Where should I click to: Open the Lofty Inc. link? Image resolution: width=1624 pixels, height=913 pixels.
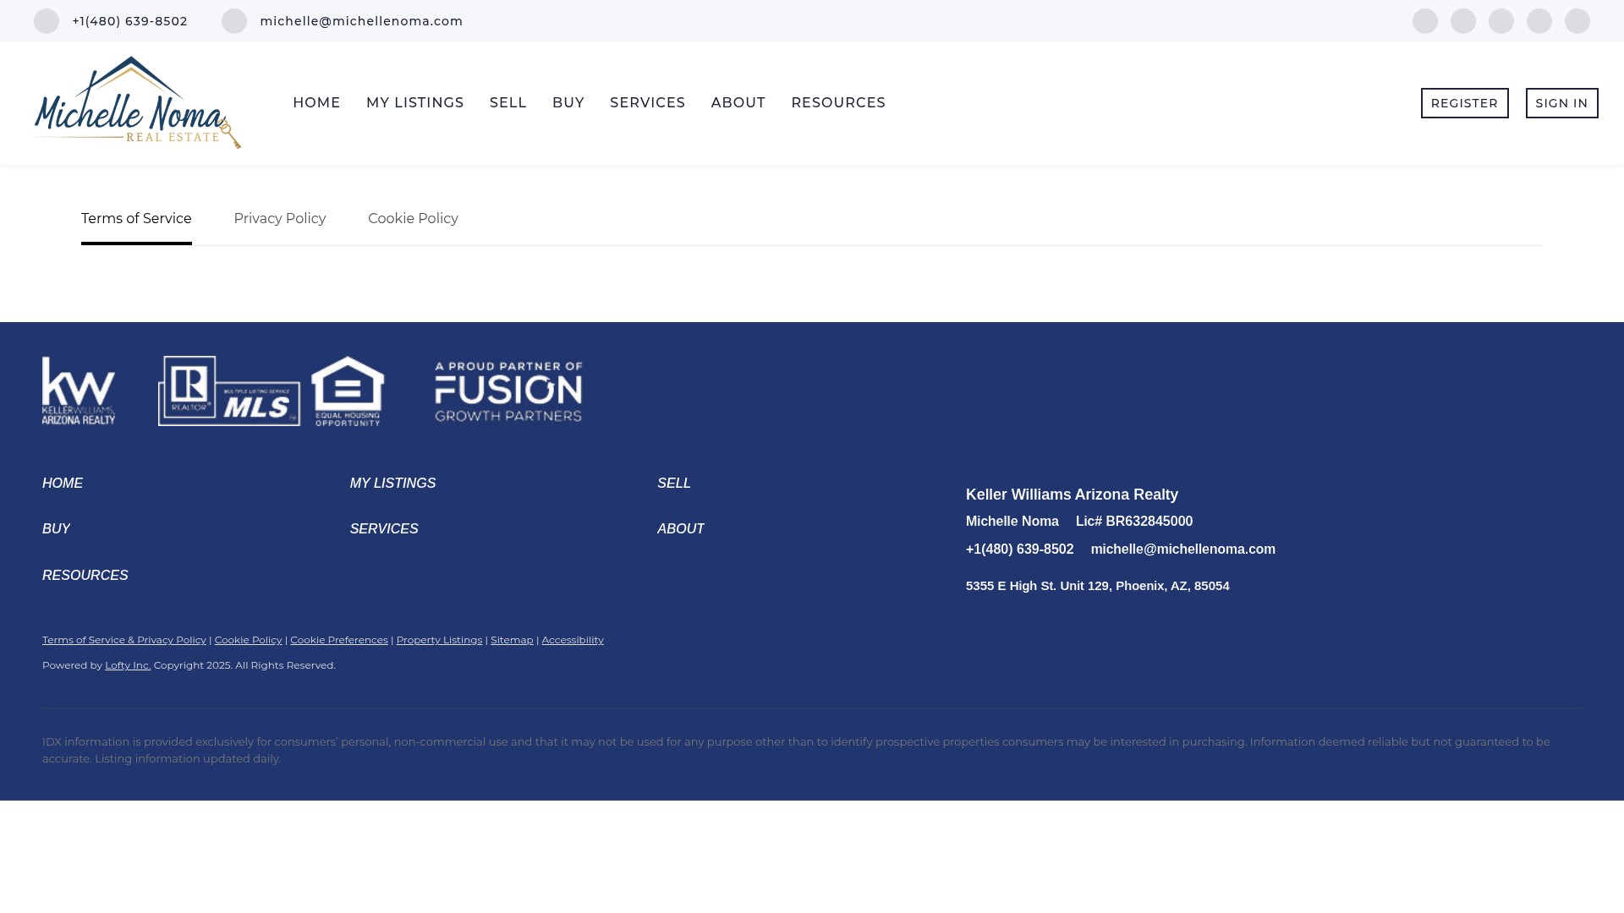(x=128, y=665)
